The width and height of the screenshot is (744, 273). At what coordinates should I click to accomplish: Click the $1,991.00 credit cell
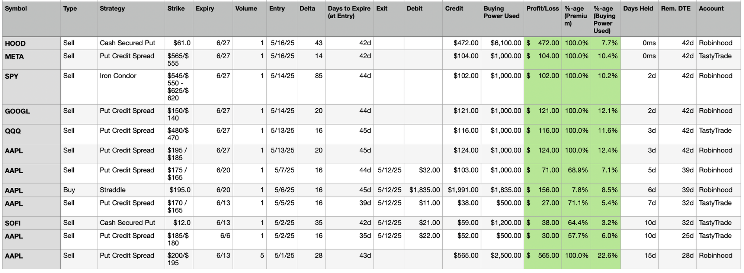[462, 190]
